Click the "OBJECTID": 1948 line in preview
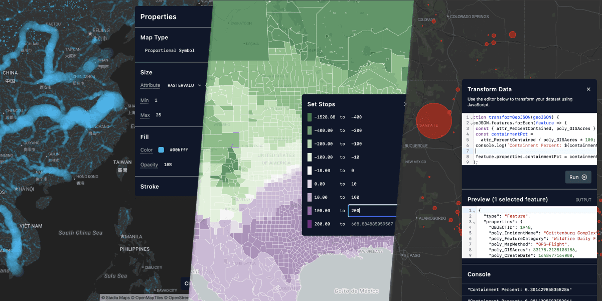The width and height of the screenshot is (602, 301). (511, 227)
